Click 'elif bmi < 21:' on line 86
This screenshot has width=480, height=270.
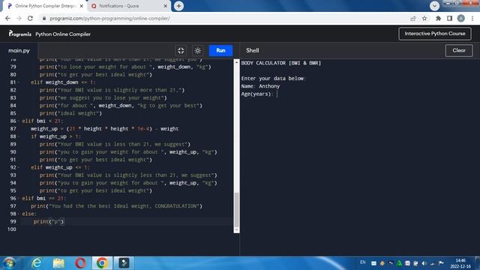pos(42,121)
